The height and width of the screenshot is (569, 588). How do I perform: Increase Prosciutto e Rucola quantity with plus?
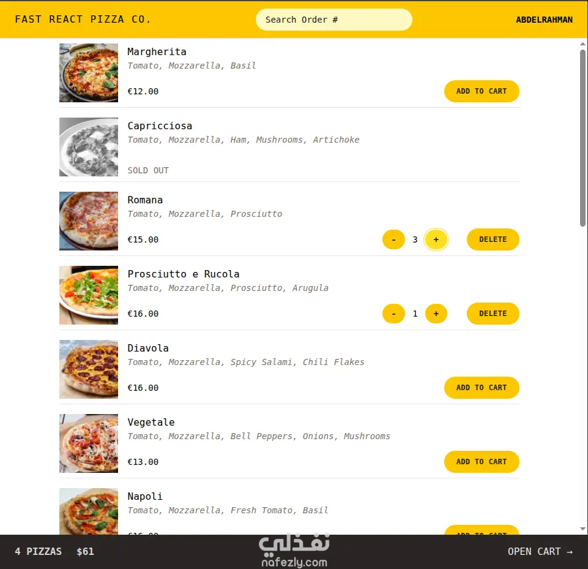436,314
